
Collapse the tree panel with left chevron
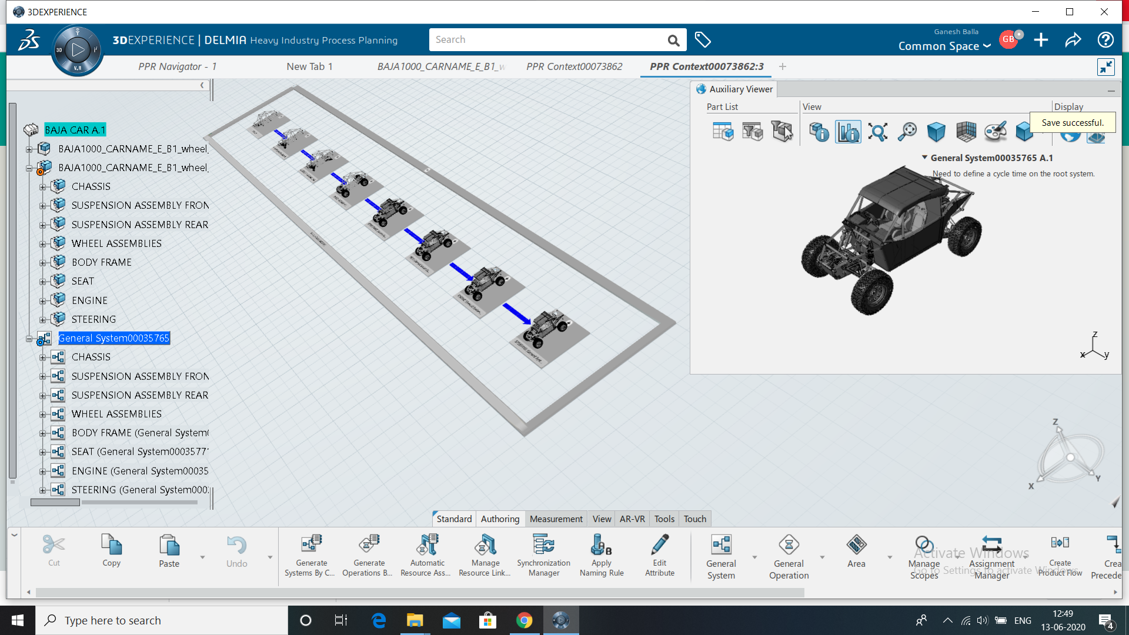pos(202,85)
